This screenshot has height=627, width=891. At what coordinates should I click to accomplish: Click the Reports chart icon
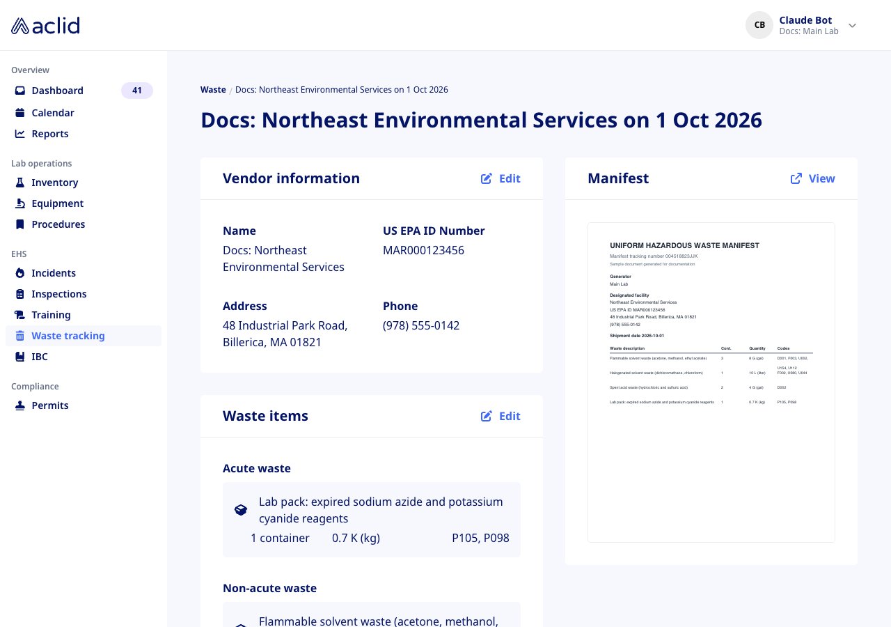point(20,134)
